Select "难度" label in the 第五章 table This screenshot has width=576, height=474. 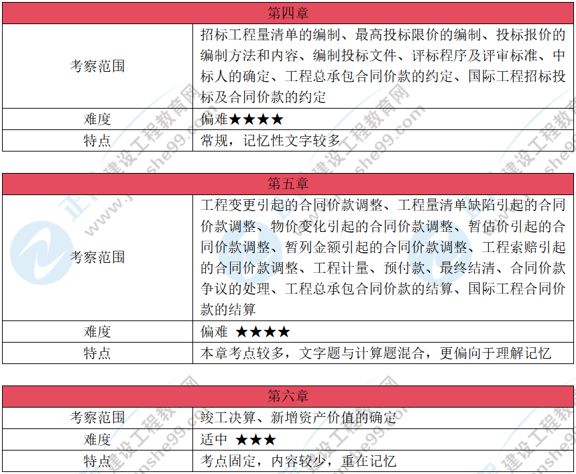click(97, 332)
